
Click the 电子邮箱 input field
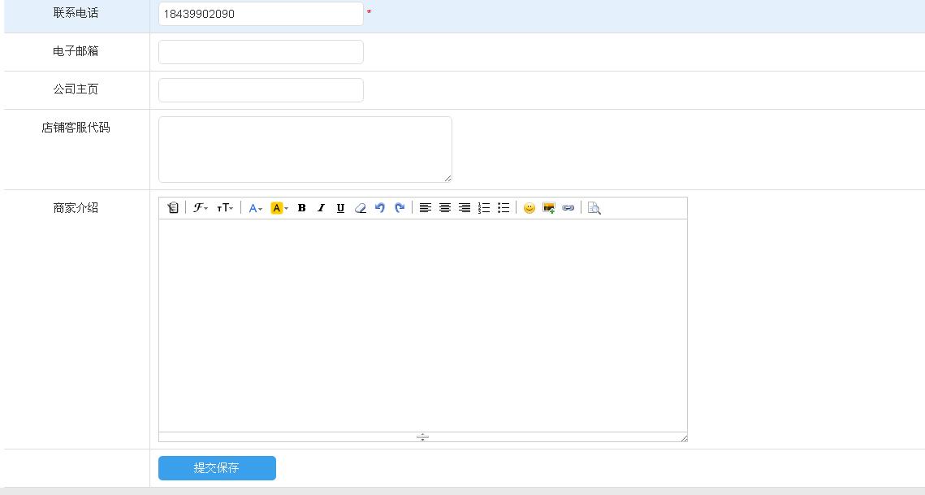click(261, 52)
